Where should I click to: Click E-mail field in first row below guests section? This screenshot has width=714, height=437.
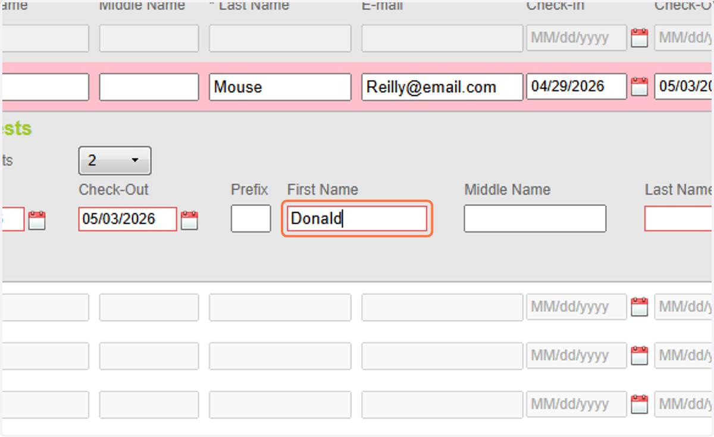(x=442, y=307)
